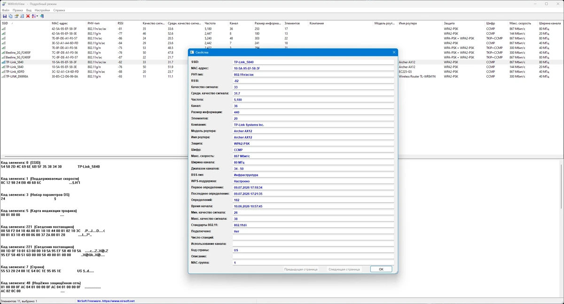Sort the list by the SSID column header
Screen dimensions: 564x304
(x=25, y=23)
